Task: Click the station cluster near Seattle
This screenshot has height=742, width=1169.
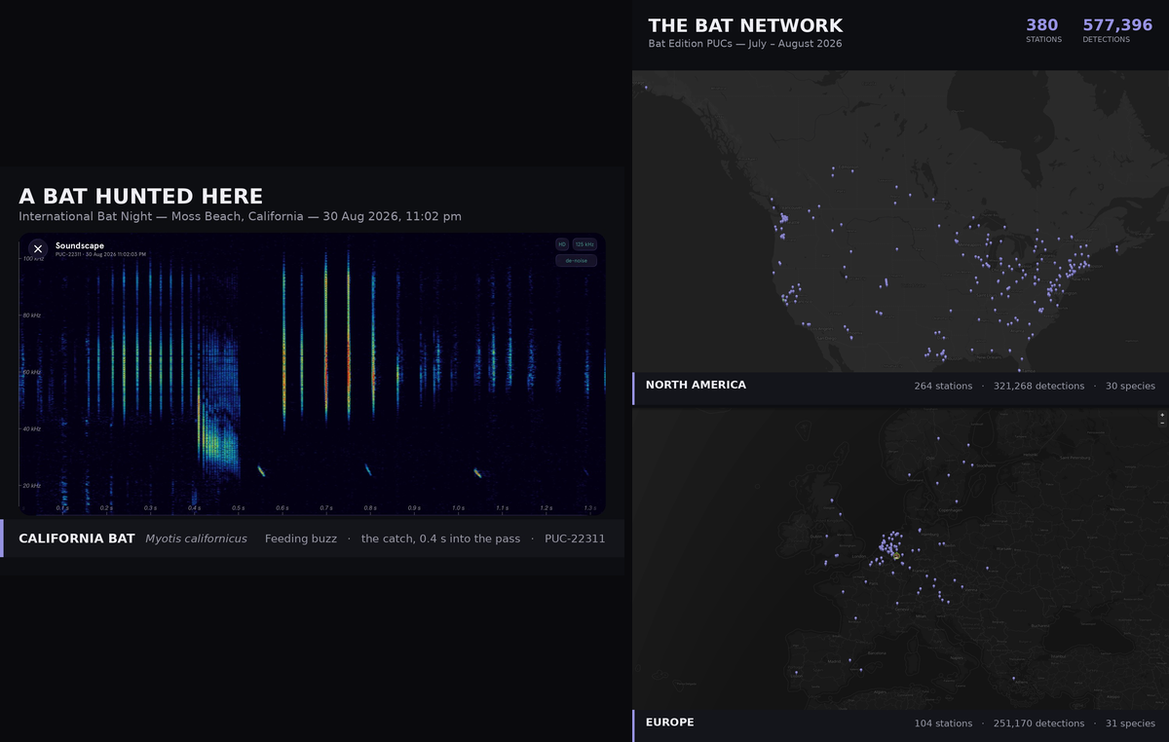Action: tap(784, 218)
